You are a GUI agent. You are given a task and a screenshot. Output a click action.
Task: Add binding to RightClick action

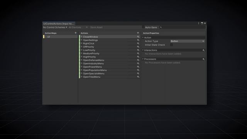click(138, 43)
